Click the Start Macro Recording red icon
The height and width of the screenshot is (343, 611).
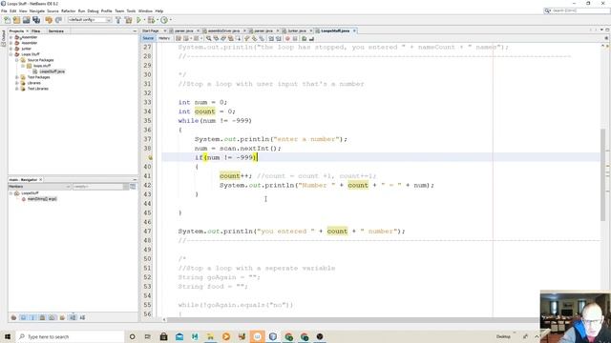pos(287,38)
